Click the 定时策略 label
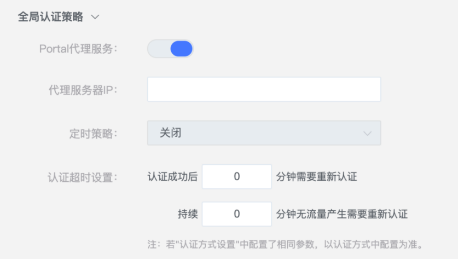 (x=93, y=134)
